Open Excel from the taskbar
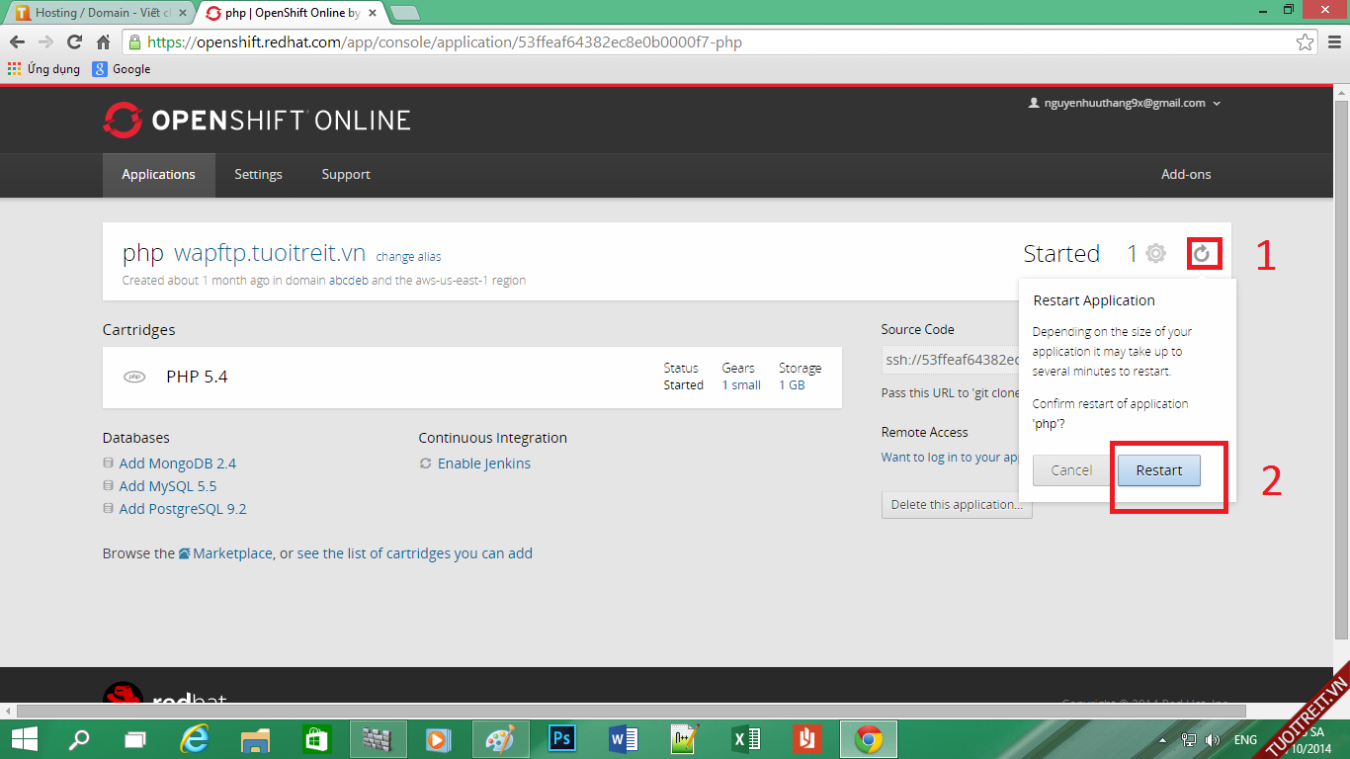This screenshot has width=1350, height=759. 746,738
